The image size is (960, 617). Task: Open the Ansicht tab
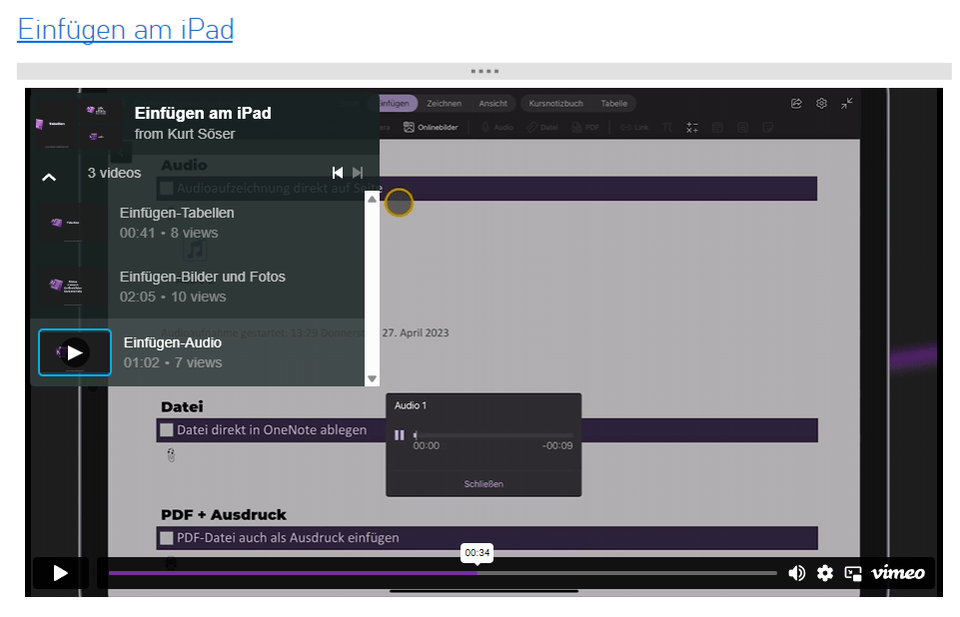coord(492,104)
